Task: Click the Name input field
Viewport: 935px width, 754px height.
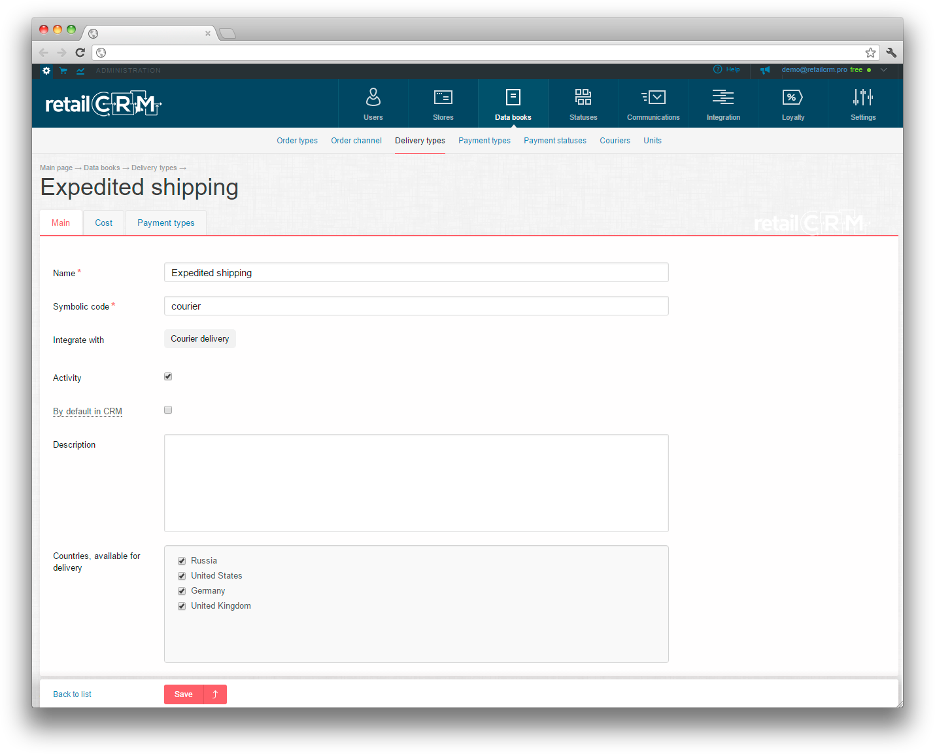Action: (x=416, y=272)
